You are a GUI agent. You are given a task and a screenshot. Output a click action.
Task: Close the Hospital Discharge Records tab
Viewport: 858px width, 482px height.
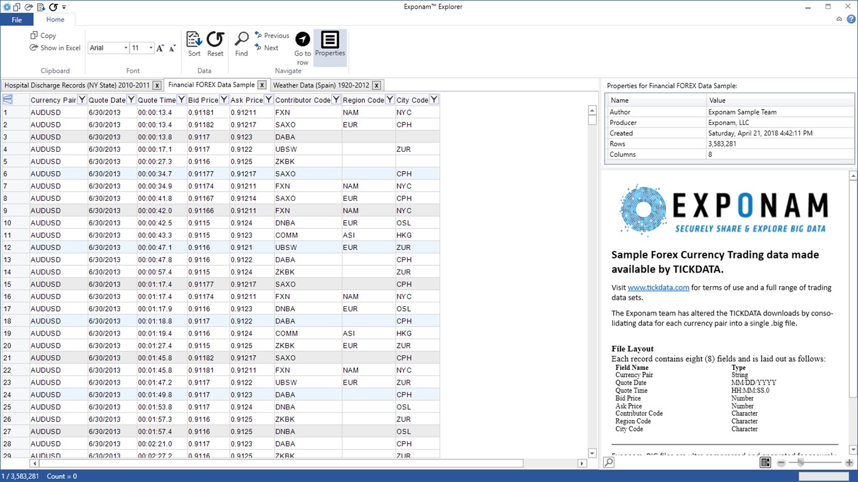click(x=156, y=85)
